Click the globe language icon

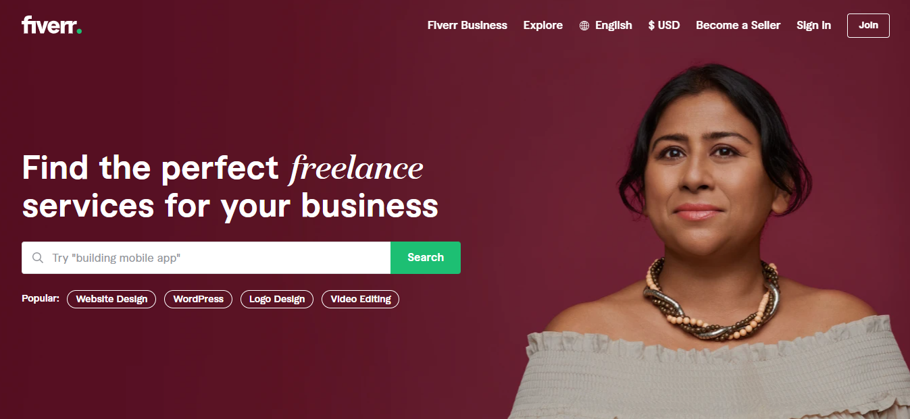[584, 26]
